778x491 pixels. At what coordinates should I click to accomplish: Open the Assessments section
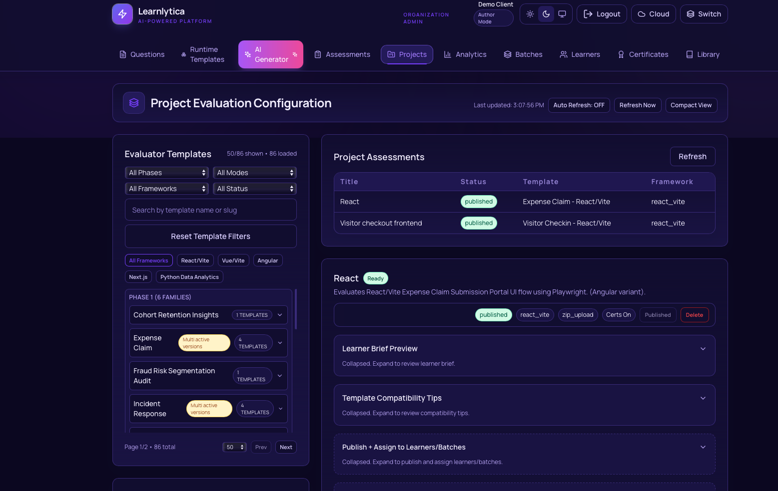[x=342, y=54]
